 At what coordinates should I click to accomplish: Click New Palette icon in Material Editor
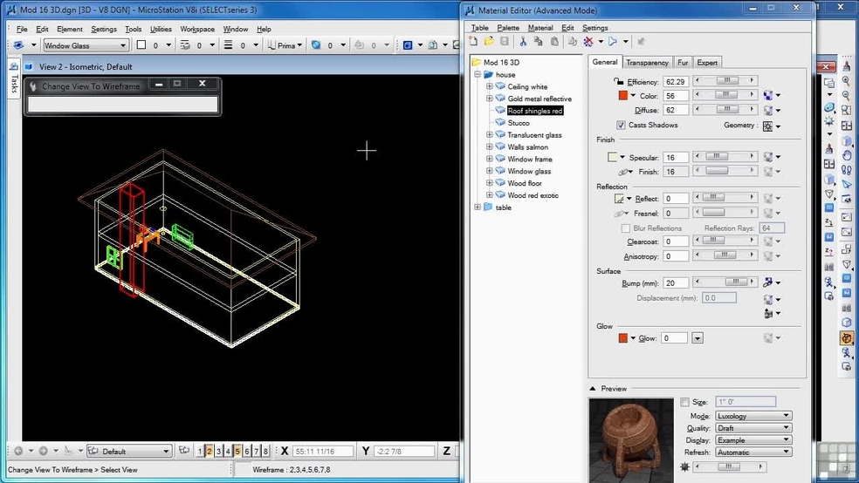click(x=473, y=42)
